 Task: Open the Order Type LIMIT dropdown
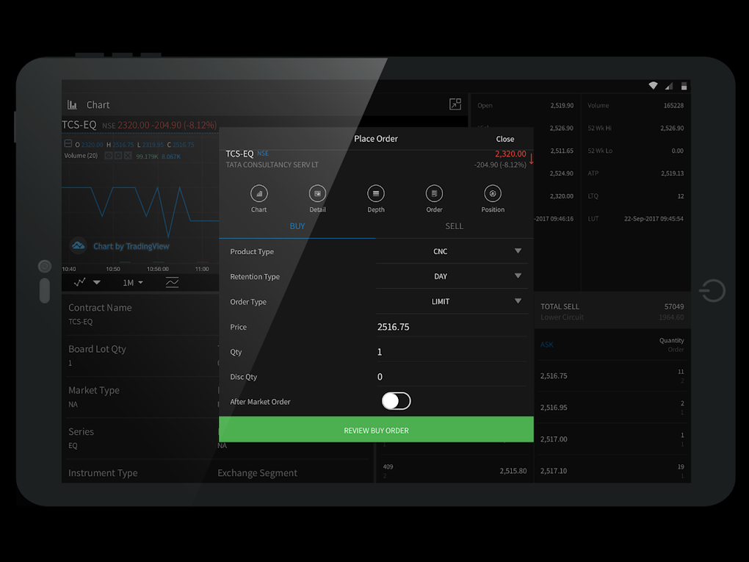[452, 301]
